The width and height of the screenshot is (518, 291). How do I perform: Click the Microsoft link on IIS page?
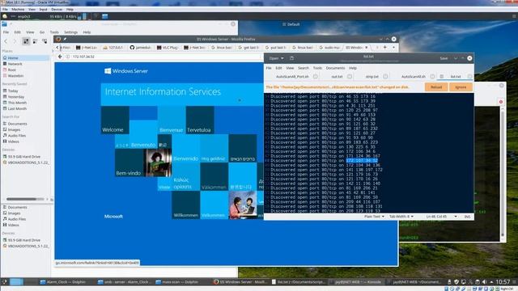click(113, 217)
